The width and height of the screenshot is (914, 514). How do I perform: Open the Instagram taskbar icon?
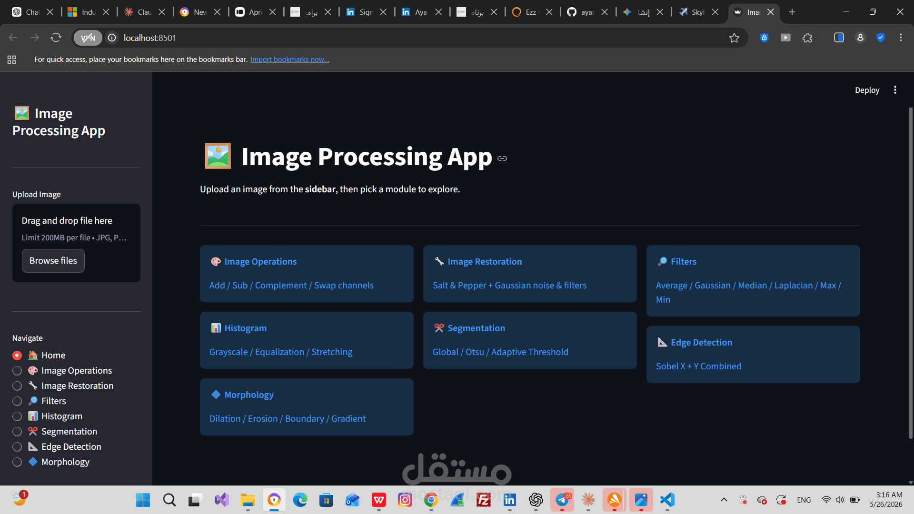click(x=405, y=500)
